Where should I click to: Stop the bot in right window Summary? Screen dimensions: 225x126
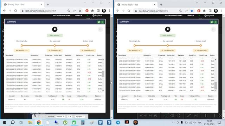[168, 29]
